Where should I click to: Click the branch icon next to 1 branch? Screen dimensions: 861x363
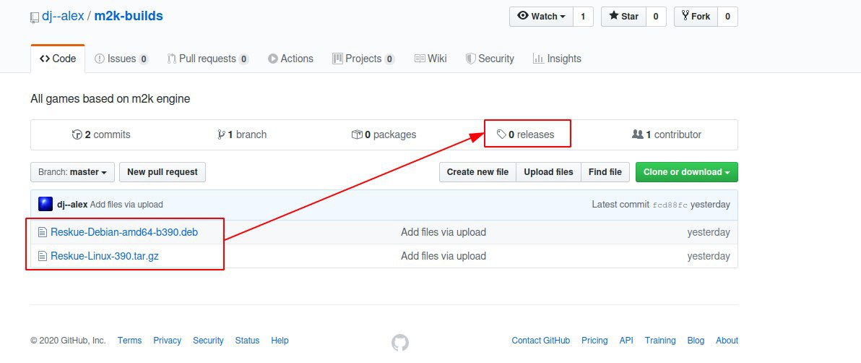coord(221,134)
